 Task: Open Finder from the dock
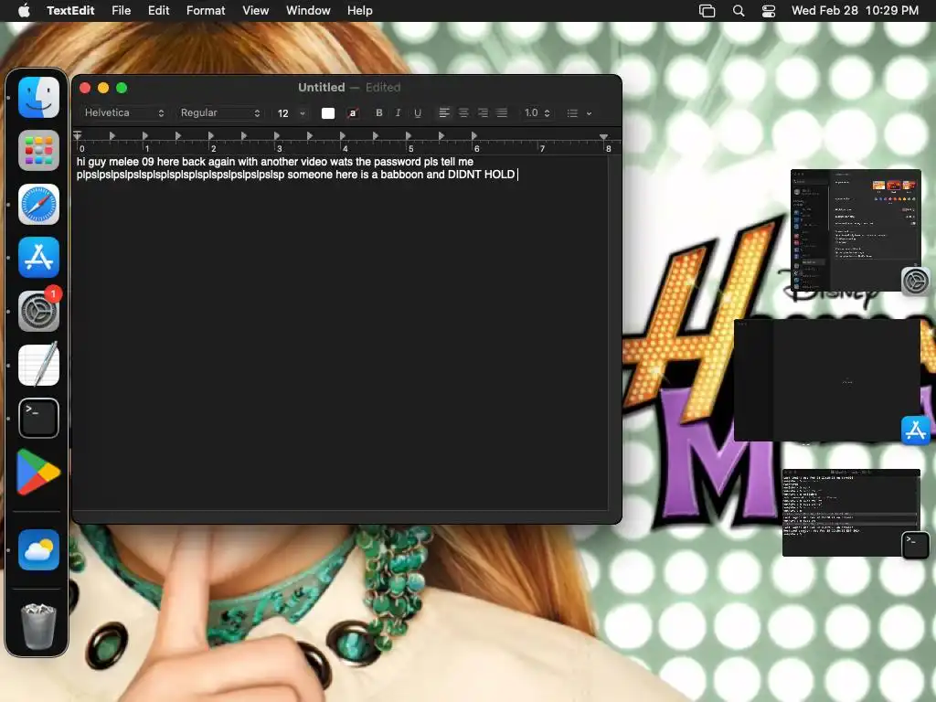(38, 97)
